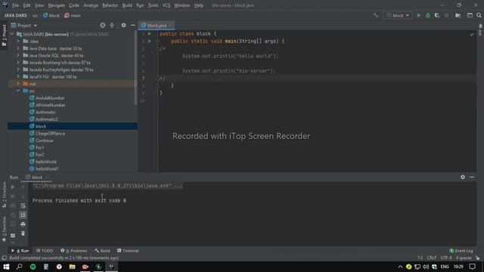This screenshot has width=484, height=272.
Task: Open File Explorer from taskbar
Action: [73, 267]
